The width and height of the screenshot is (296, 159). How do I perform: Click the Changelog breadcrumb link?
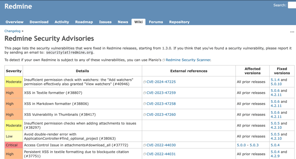click(x=12, y=31)
